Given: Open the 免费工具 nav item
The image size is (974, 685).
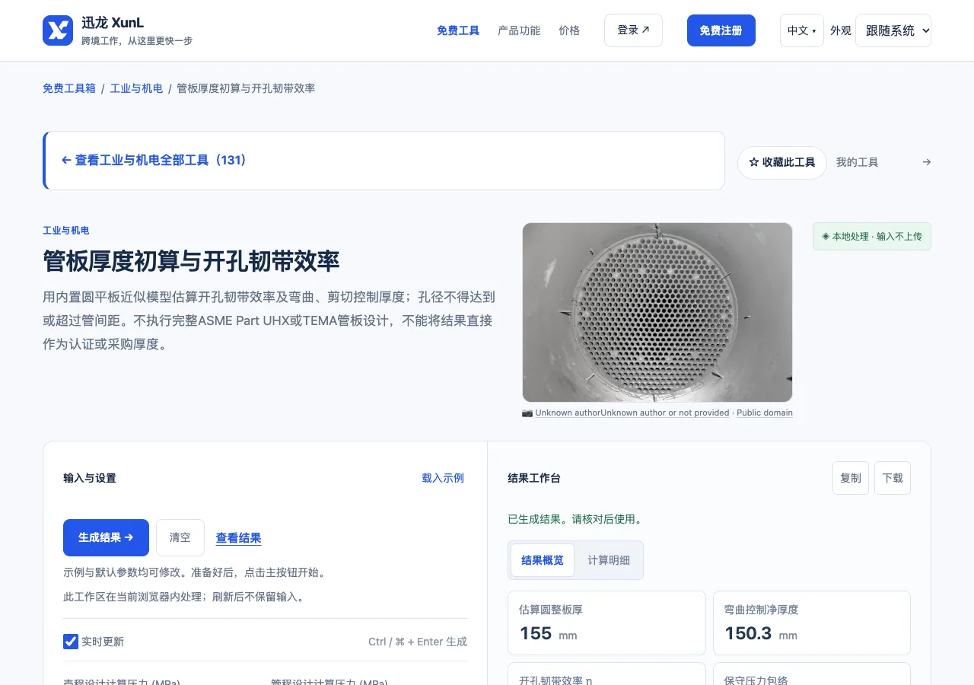Looking at the screenshot, I should [458, 30].
